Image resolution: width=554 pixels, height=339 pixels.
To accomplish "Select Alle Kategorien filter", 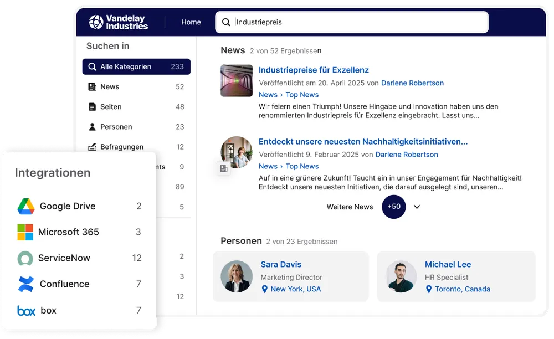I will [x=136, y=66].
